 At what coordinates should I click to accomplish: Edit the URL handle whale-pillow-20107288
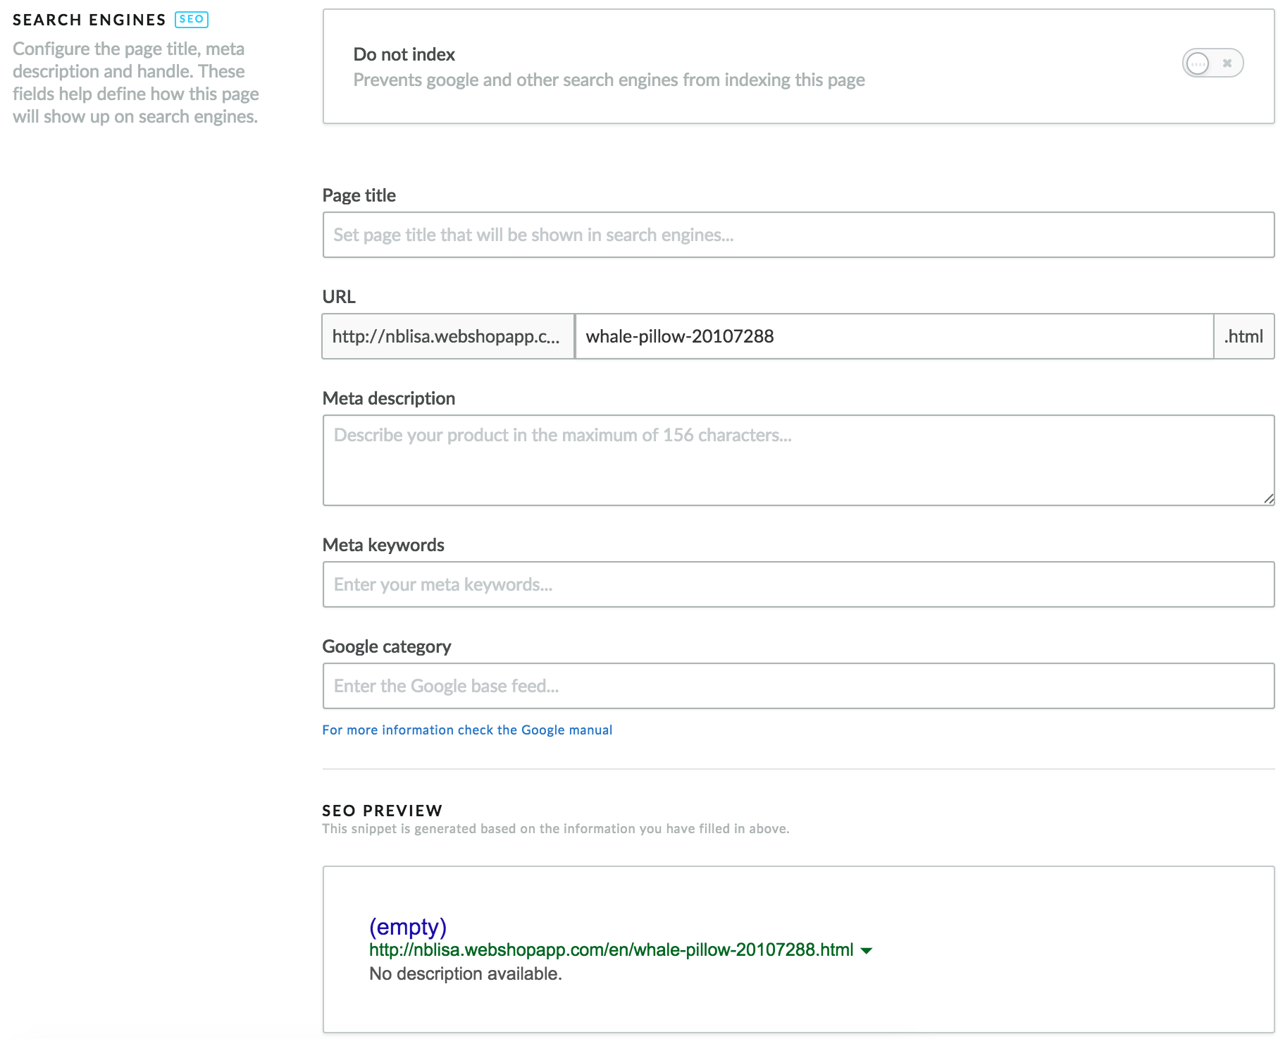point(894,336)
